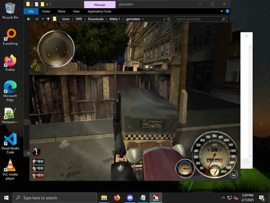Open the Recycle Bin desktop icon
270x203 pixels.
click(10, 10)
